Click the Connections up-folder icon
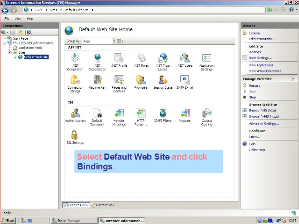Viewport: 299px width, 224px height. (21, 32)
